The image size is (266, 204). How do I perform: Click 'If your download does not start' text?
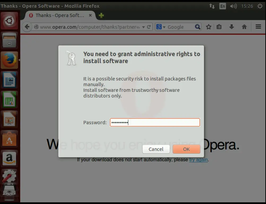click(143, 160)
